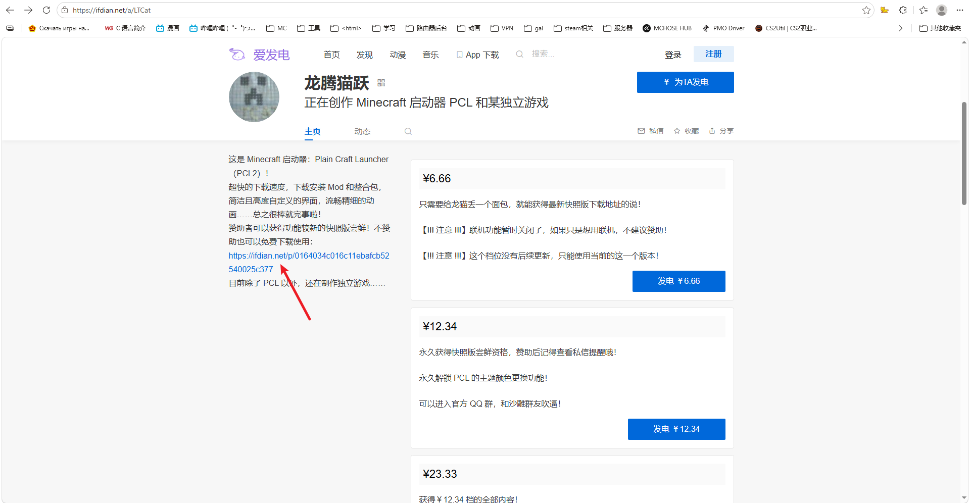Click the search icon beside 动态 tab
The image size is (970, 503).
[408, 131]
